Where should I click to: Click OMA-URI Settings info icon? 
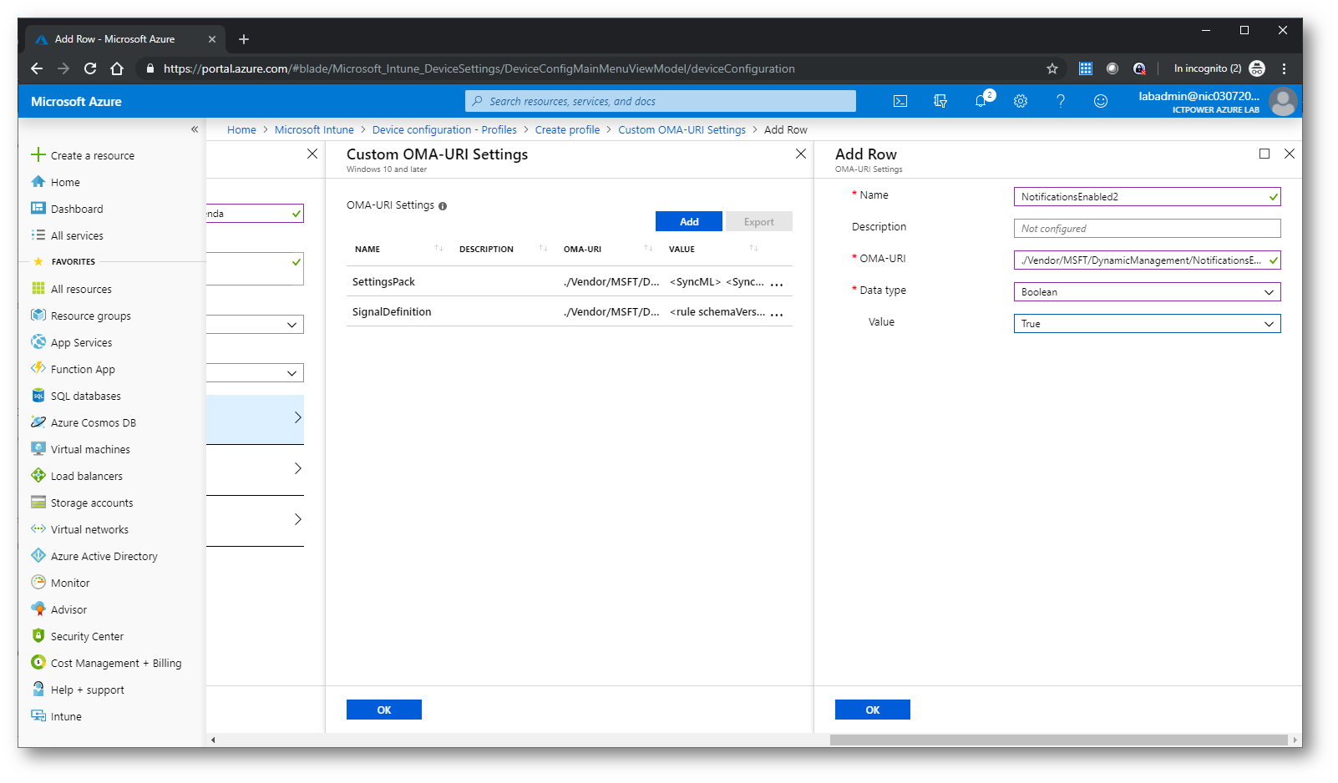(x=443, y=206)
